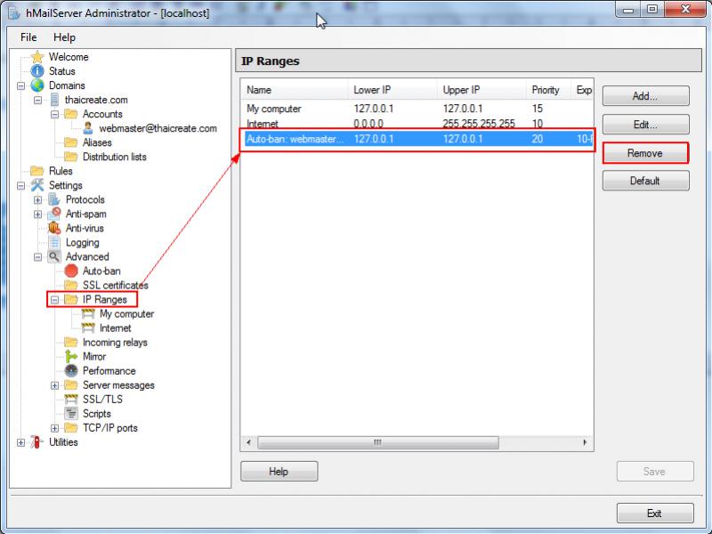
Task: Click the Status info icon
Action: coord(37,71)
